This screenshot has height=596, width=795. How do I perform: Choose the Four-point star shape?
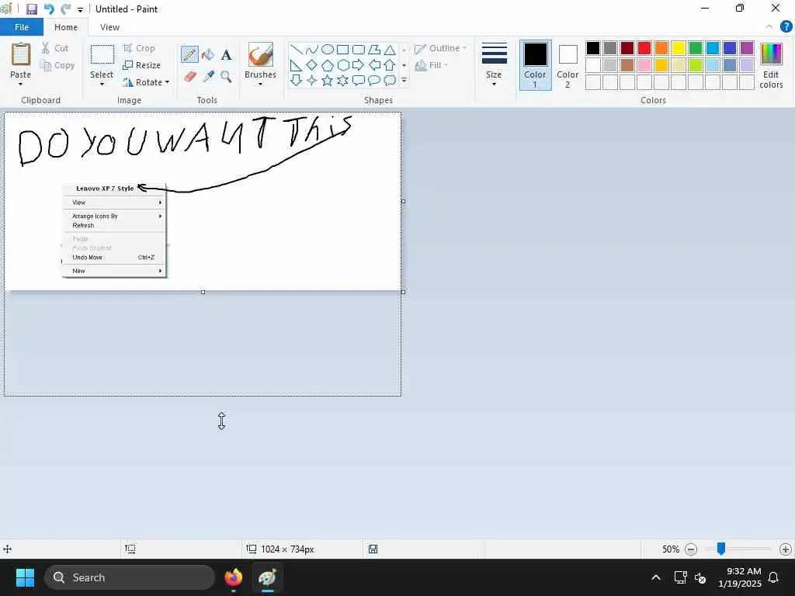tap(312, 80)
